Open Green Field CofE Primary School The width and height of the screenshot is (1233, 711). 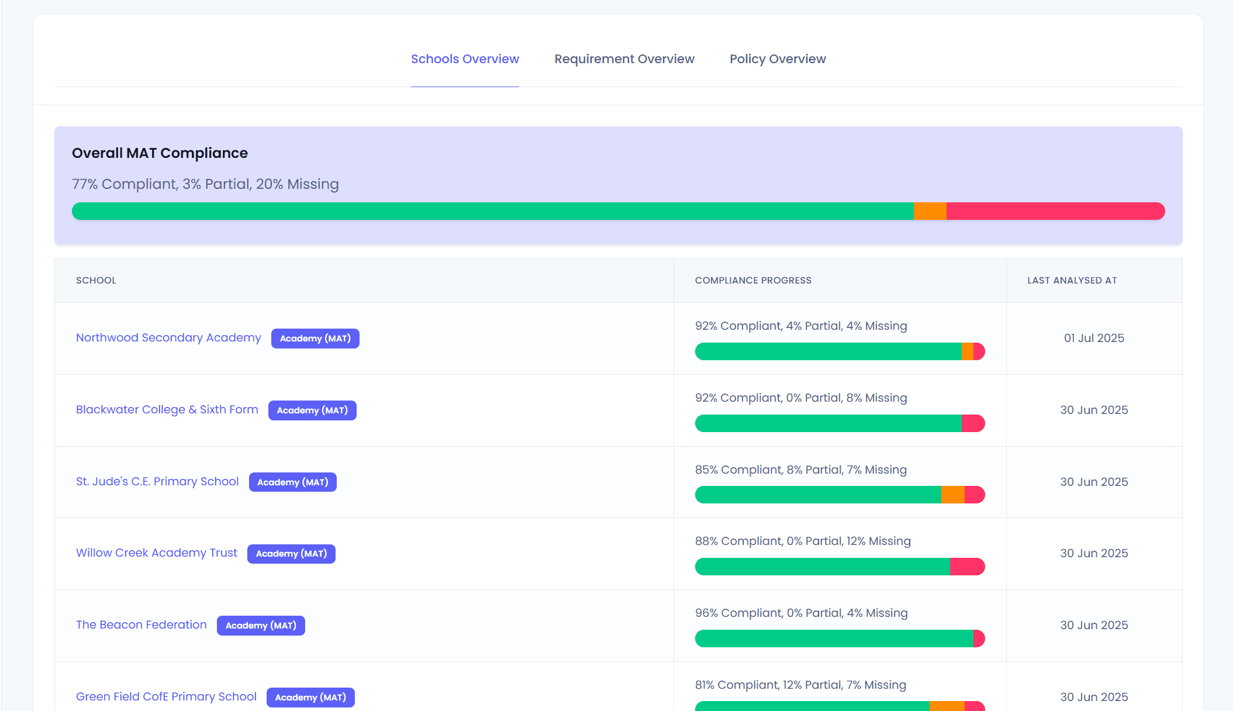click(166, 696)
